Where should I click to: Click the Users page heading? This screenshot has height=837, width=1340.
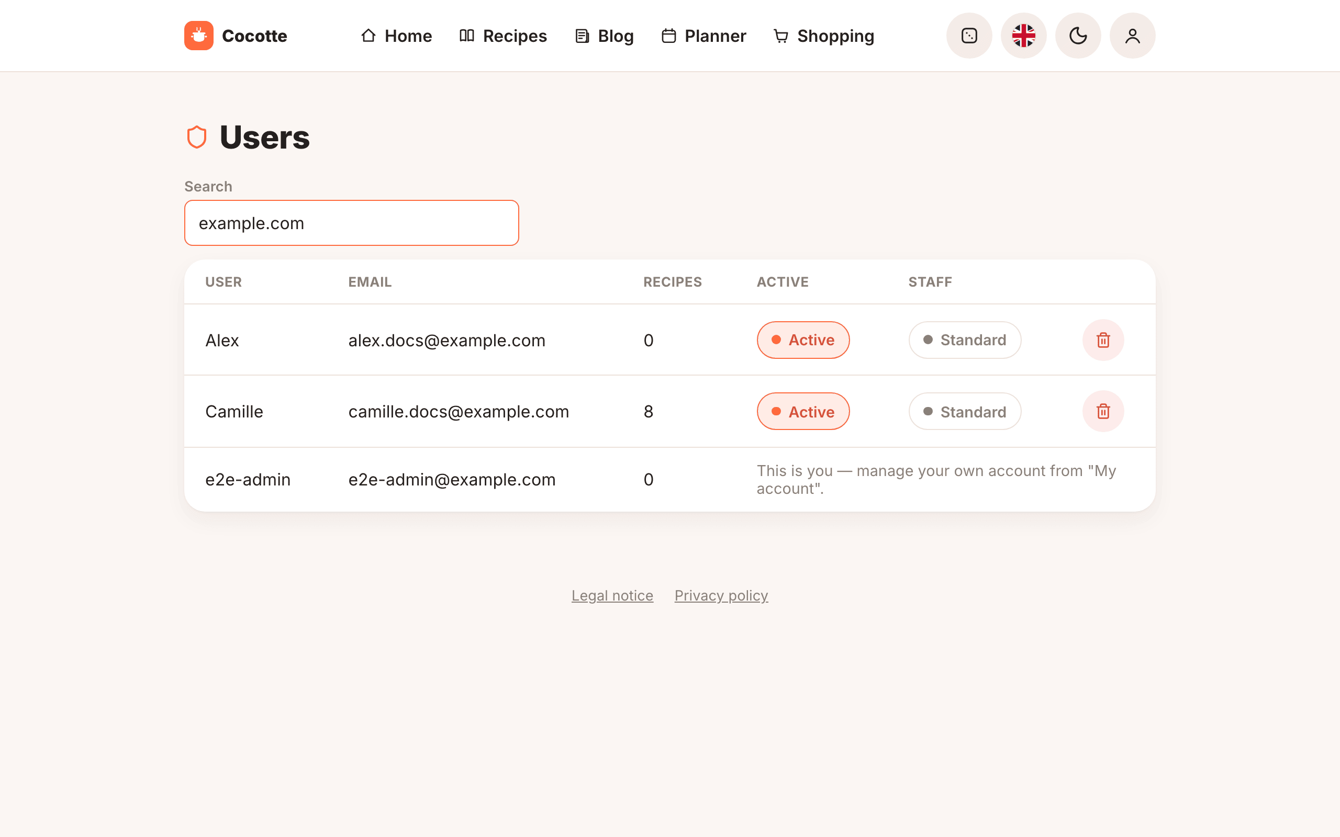265,137
